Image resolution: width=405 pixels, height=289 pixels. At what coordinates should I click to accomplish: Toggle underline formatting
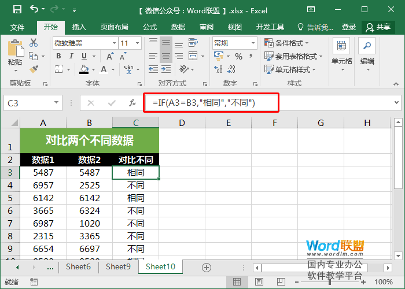click(84, 56)
